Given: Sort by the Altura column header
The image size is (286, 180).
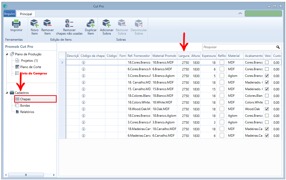Looking at the screenshot, I should click(195, 56).
